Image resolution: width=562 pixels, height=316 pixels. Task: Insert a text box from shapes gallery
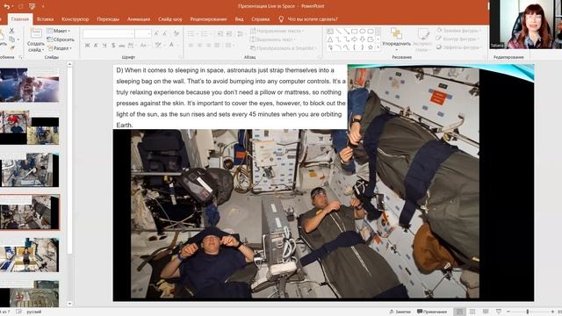330,32
